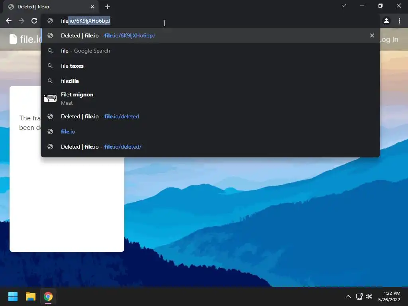
Task: Open the Chrome profile avatar menu
Action: [386, 21]
